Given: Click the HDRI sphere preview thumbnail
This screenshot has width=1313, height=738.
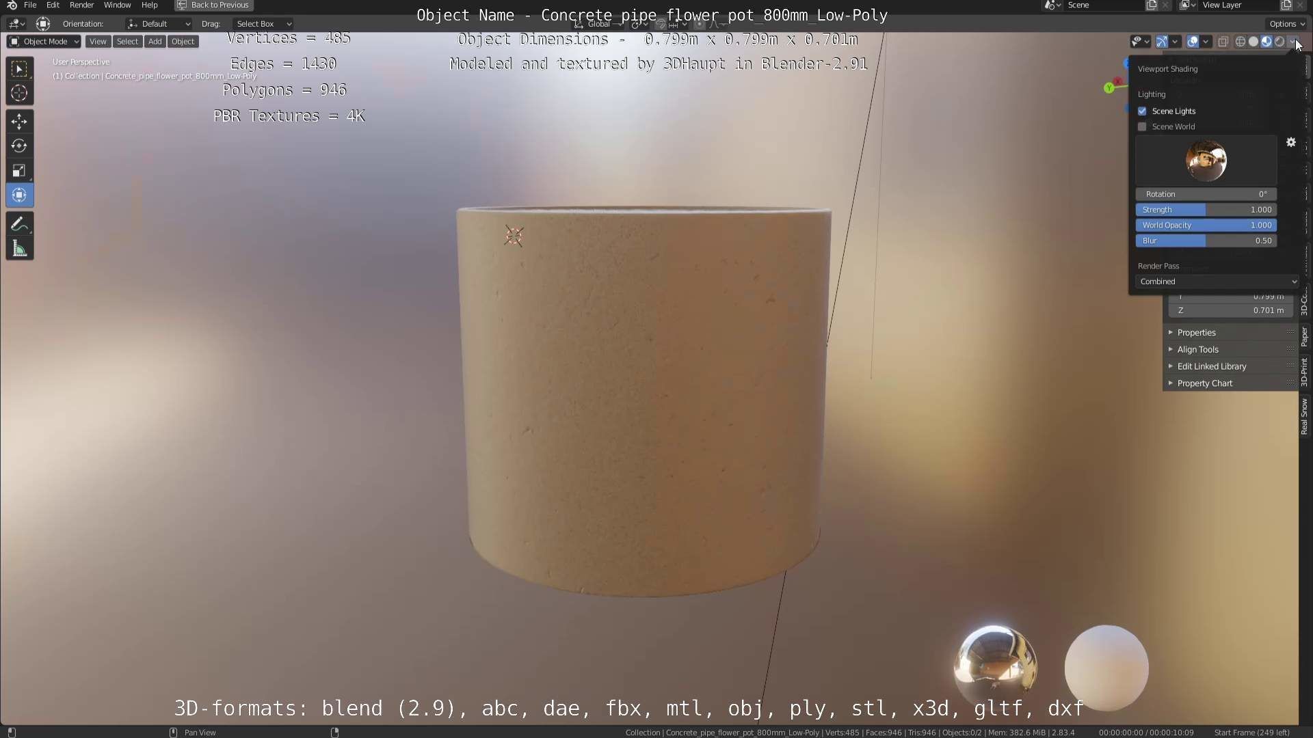Looking at the screenshot, I should (1206, 161).
